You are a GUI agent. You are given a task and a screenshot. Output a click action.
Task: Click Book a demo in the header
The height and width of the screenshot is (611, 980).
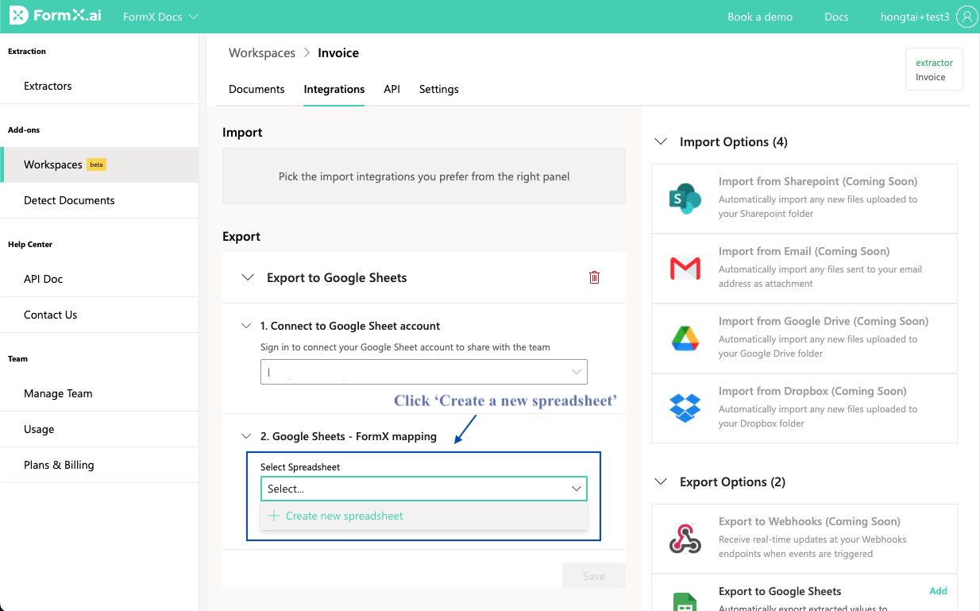coord(760,17)
